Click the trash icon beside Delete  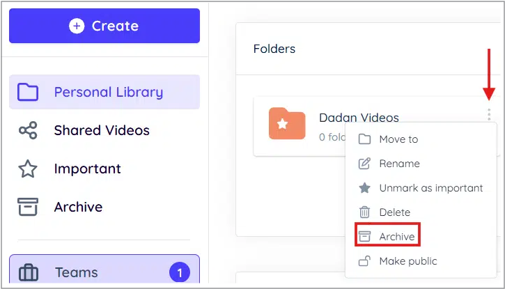pos(364,212)
